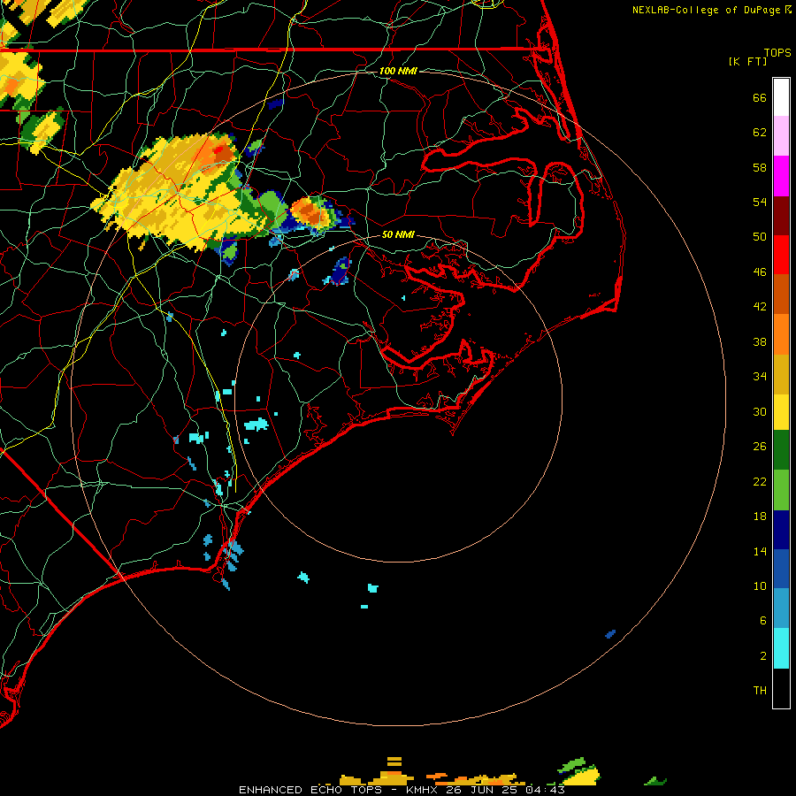This screenshot has width=796, height=796.
Task: Click the legend value 46
Action: [760, 272]
